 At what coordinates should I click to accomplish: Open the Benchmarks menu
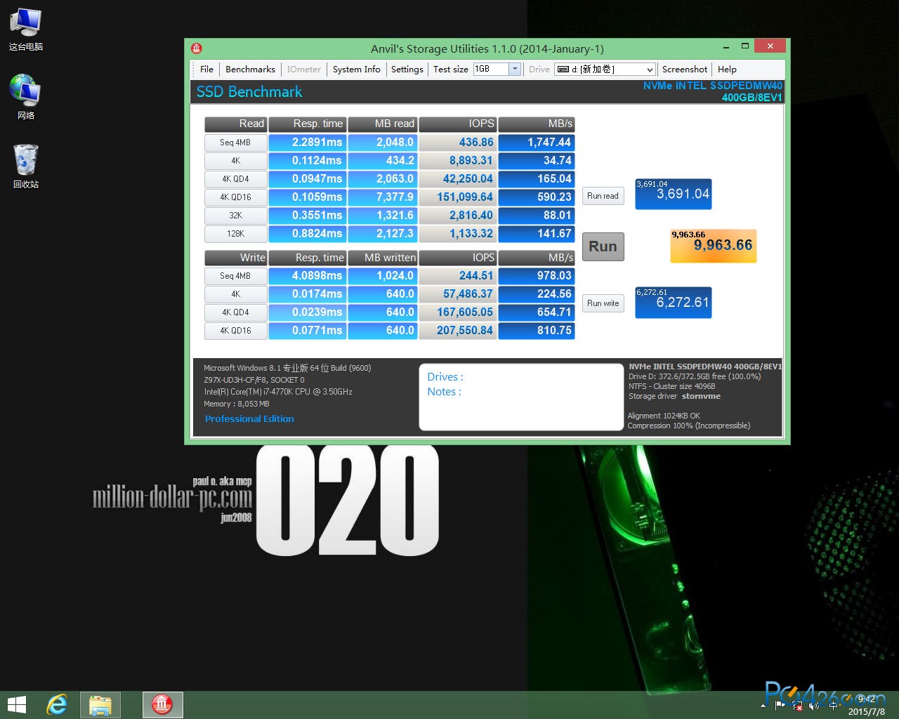[x=250, y=70]
